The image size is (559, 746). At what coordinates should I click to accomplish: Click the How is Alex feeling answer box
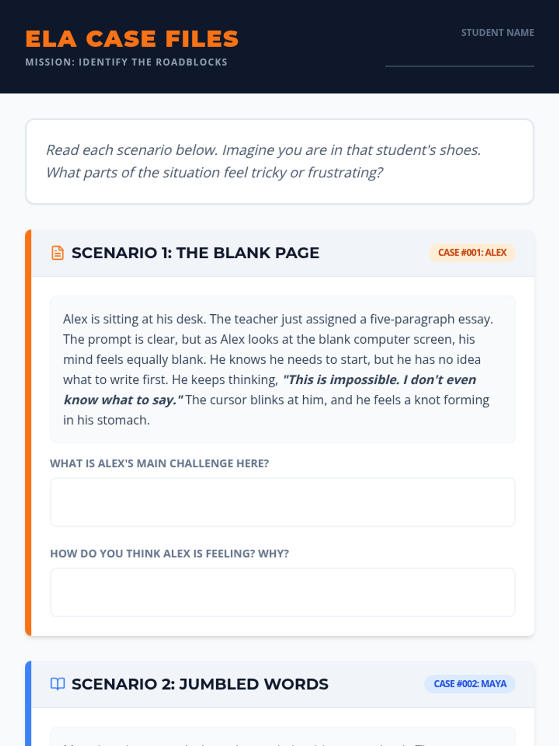coord(282,592)
